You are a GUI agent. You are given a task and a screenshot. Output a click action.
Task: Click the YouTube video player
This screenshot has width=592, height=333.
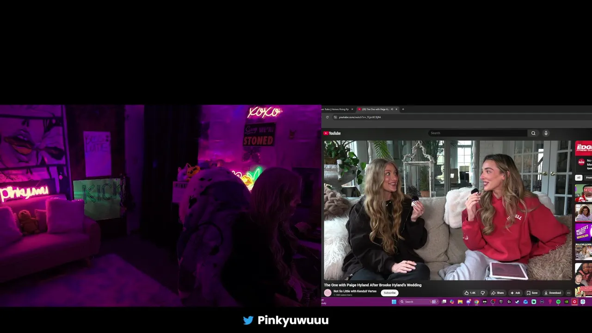[x=448, y=210]
